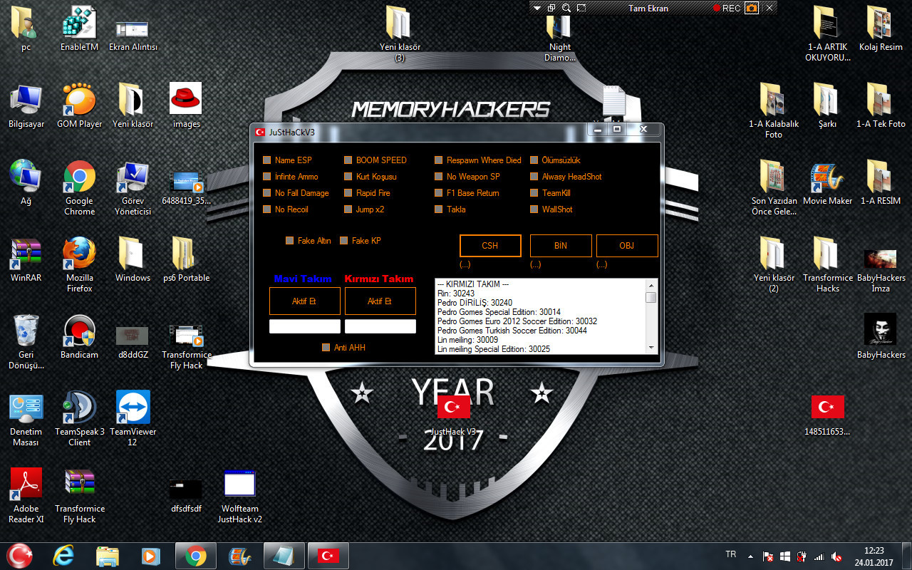
Task: Open the volume icon in system tray
Action: coord(836,556)
